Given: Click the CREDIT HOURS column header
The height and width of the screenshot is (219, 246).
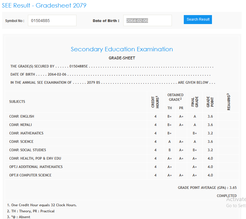Looking at the screenshot, I should click(x=155, y=102).
